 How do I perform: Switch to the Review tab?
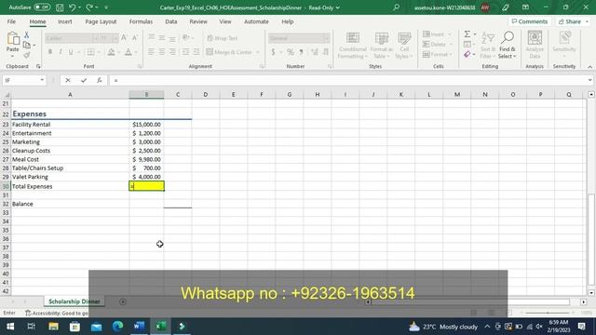(198, 21)
